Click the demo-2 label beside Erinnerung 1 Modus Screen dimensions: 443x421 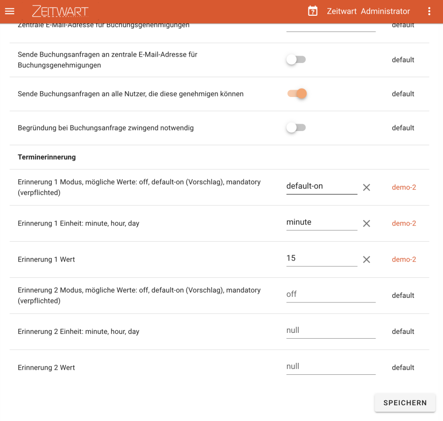(404, 187)
